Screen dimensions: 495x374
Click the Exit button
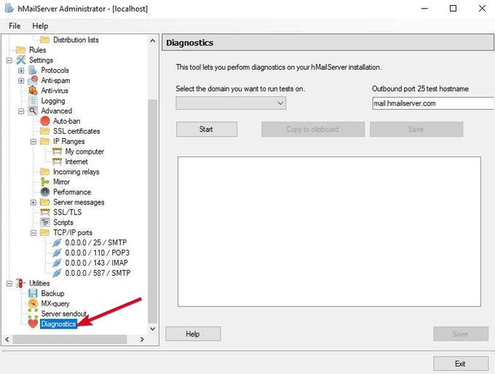460,364
